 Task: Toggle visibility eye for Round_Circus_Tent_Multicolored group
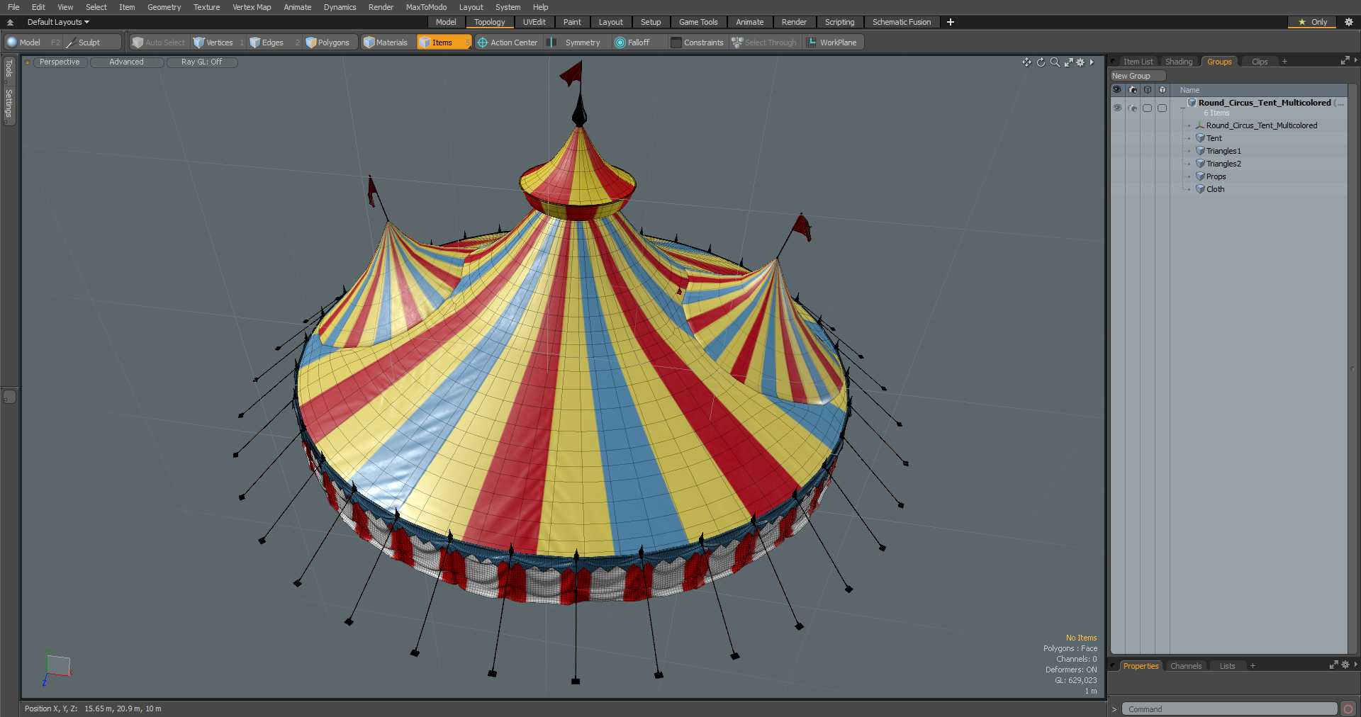1117,108
